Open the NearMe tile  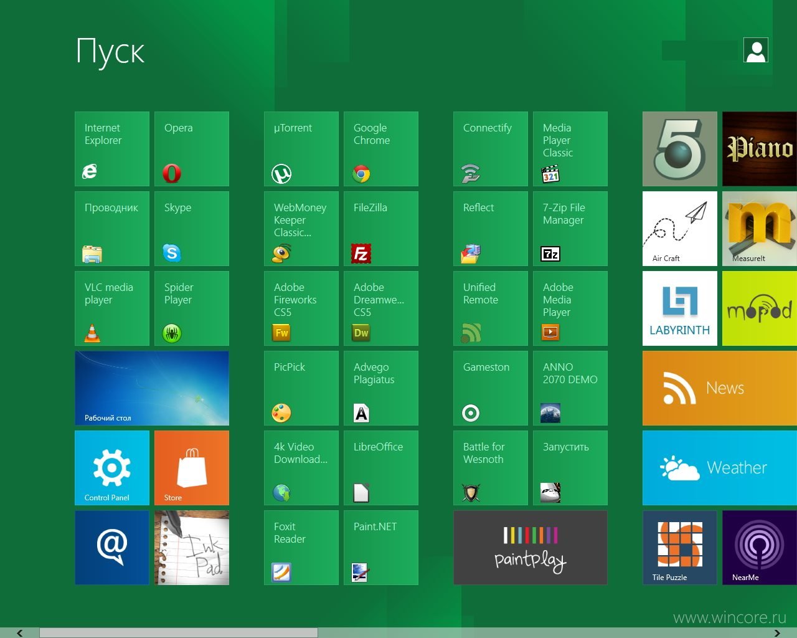click(760, 548)
